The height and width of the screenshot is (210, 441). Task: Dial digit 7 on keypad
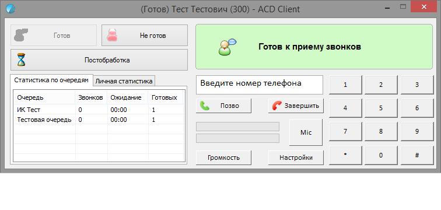tap(345, 132)
